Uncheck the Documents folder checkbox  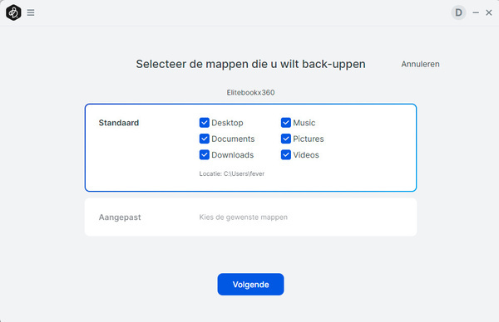[205, 139]
